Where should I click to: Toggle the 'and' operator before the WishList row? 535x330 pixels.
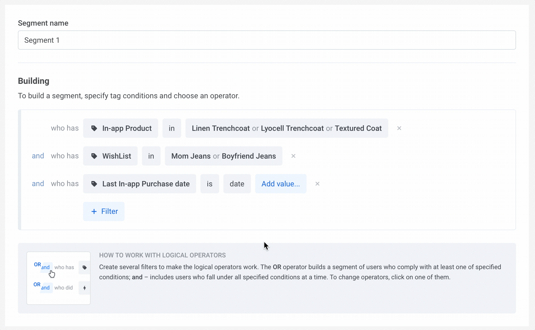click(38, 156)
